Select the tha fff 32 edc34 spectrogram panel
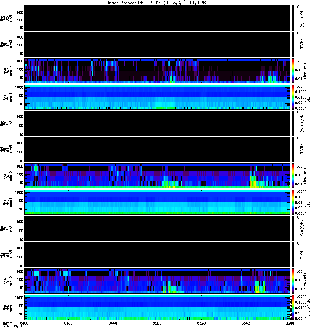This screenshot has height=335, width=314. point(157,18)
